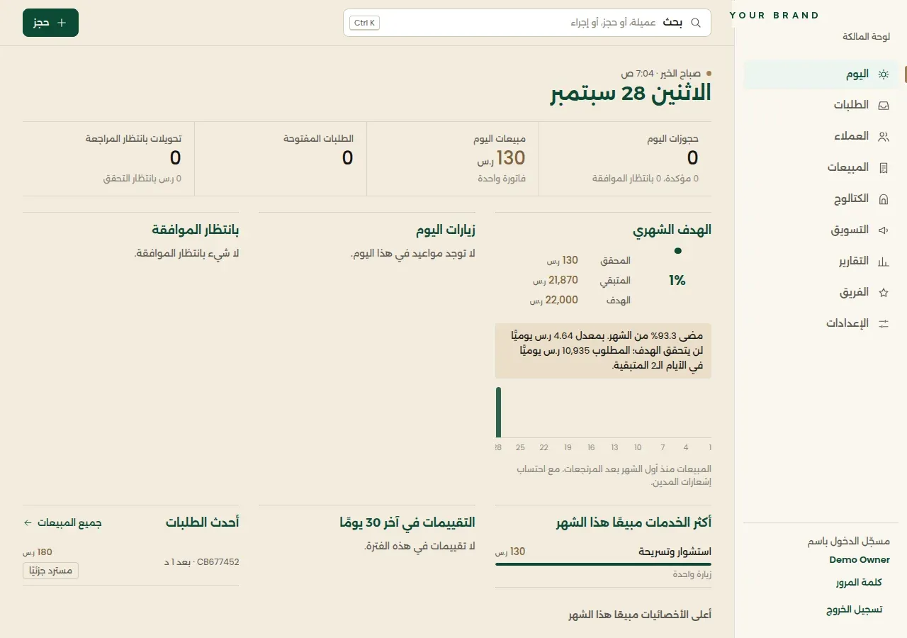The height and width of the screenshot is (638, 907).
Task: Click the star icon beside الفريق
Action: (884, 292)
